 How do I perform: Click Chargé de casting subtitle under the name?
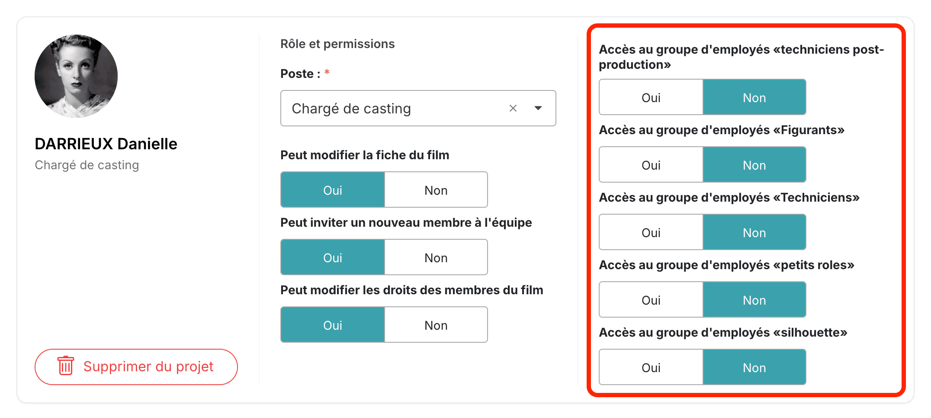click(87, 165)
